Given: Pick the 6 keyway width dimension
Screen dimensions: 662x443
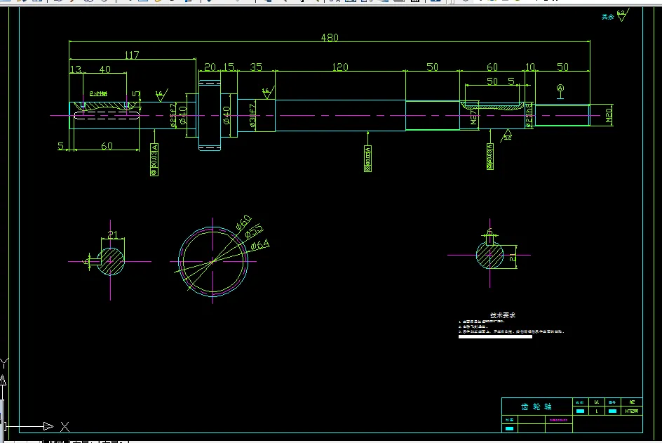Looking at the screenshot, I should coord(489,231).
